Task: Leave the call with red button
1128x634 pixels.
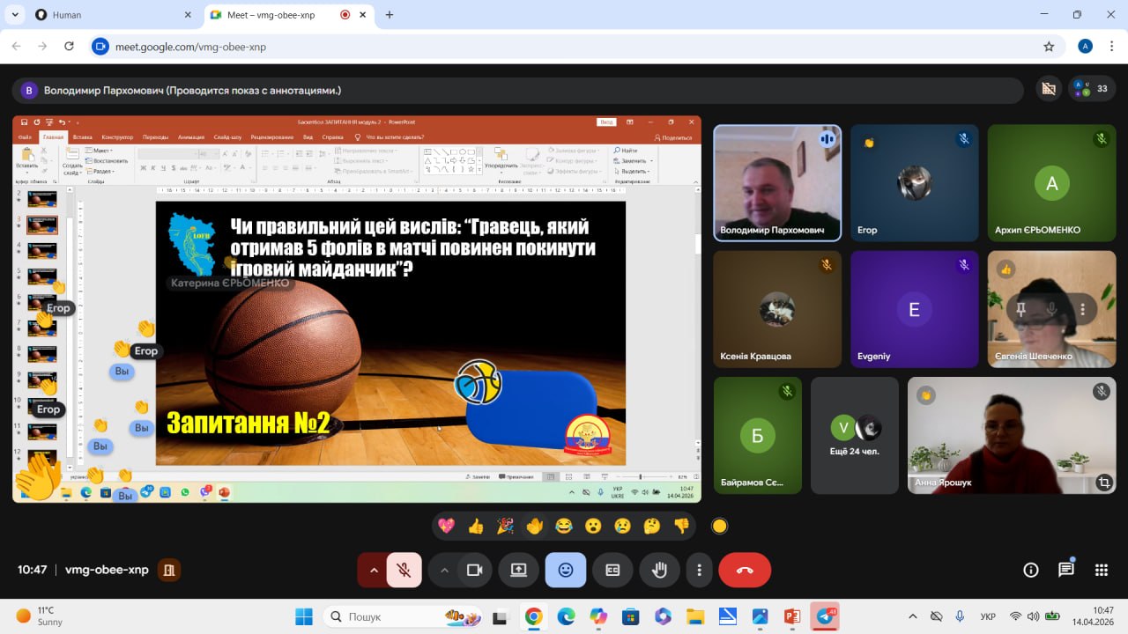Action: click(745, 570)
